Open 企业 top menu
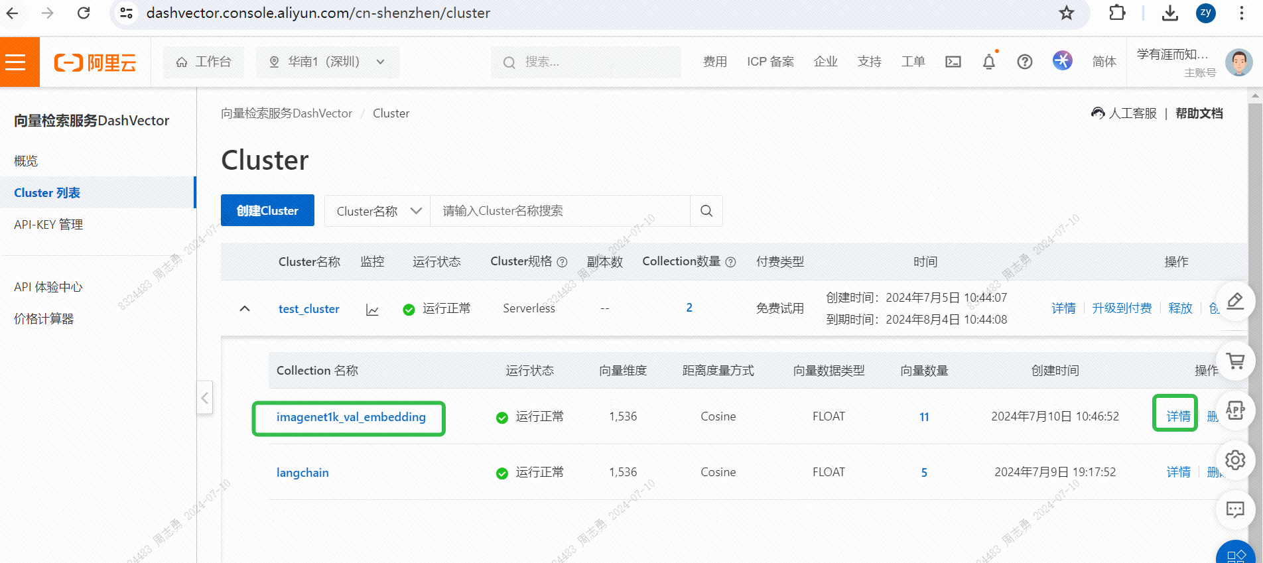Viewport: 1263px width, 563px height. tap(826, 62)
